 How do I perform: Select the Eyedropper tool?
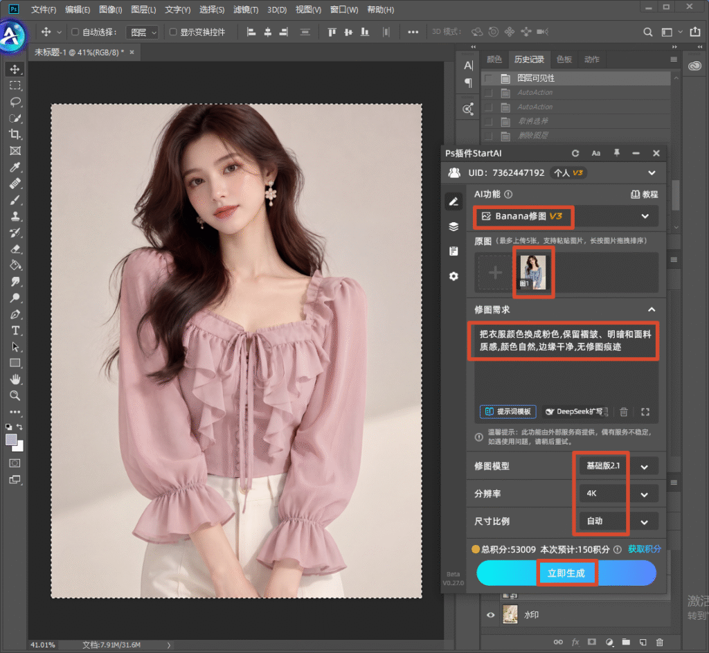[15, 168]
